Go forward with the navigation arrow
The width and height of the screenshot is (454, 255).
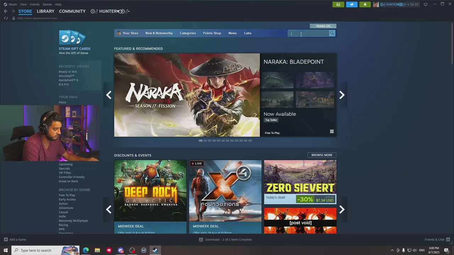(13, 11)
